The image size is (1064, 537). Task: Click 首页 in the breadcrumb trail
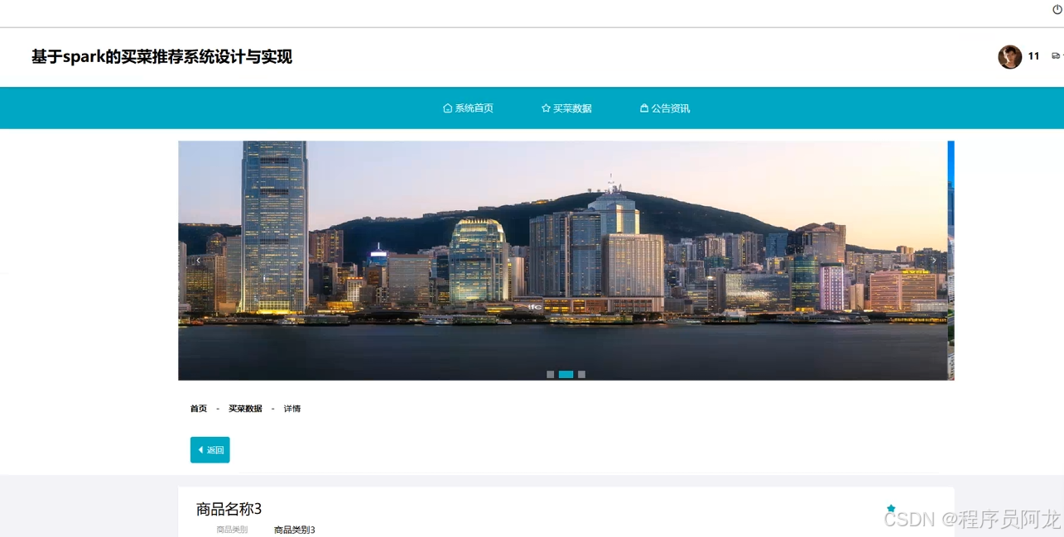pos(198,408)
